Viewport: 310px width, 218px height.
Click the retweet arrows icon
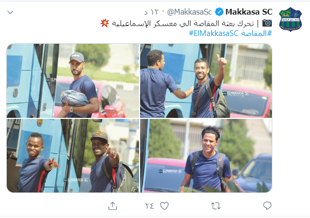216,206
